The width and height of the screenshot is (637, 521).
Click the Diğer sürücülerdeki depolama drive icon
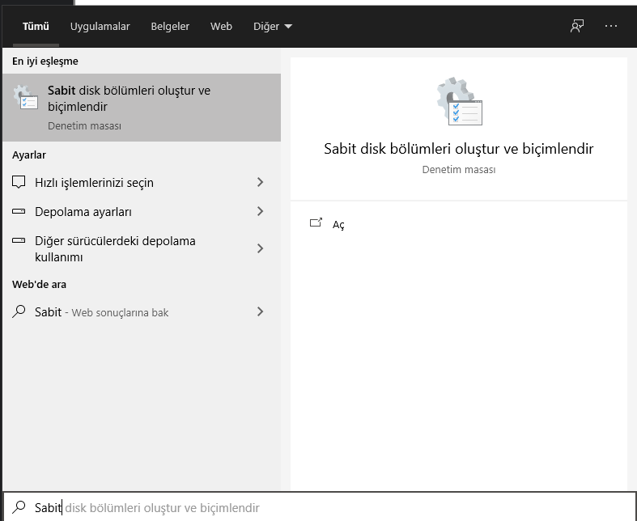(19, 240)
